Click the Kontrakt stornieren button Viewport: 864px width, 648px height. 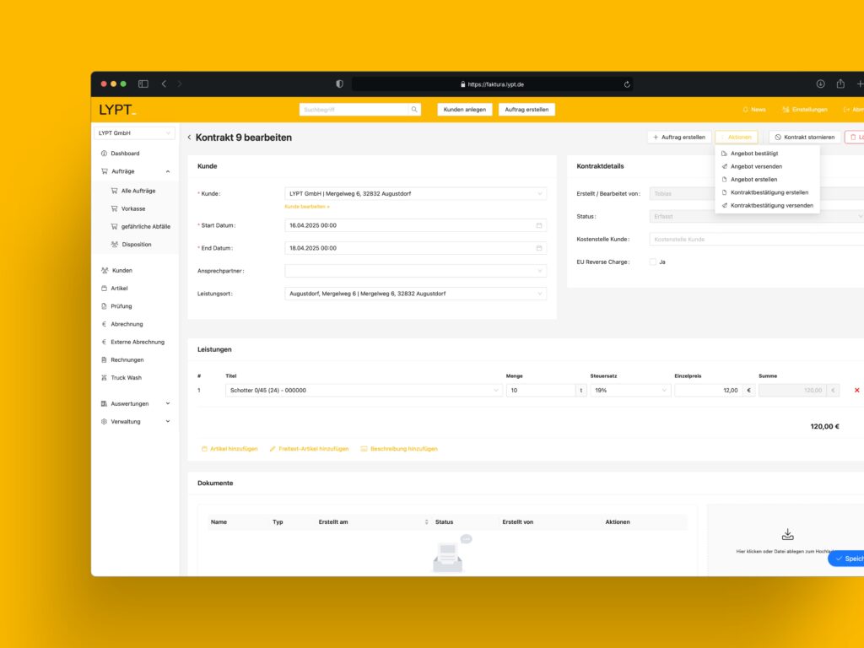(x=804, y=137)
